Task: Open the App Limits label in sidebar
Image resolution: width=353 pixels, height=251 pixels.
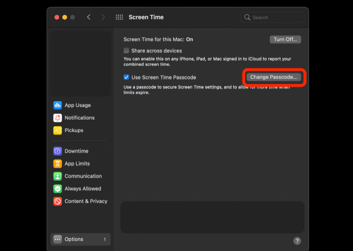Action: click(x=77, y=164)
